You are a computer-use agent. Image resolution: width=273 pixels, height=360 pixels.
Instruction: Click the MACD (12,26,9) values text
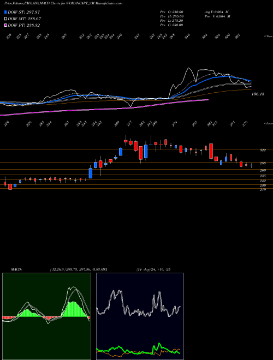click(76, 269)
